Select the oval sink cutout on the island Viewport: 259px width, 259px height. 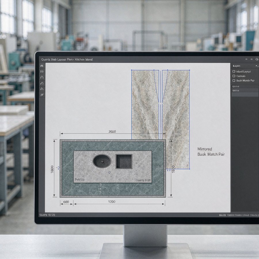pyautogui.click(x=102, y=161)
